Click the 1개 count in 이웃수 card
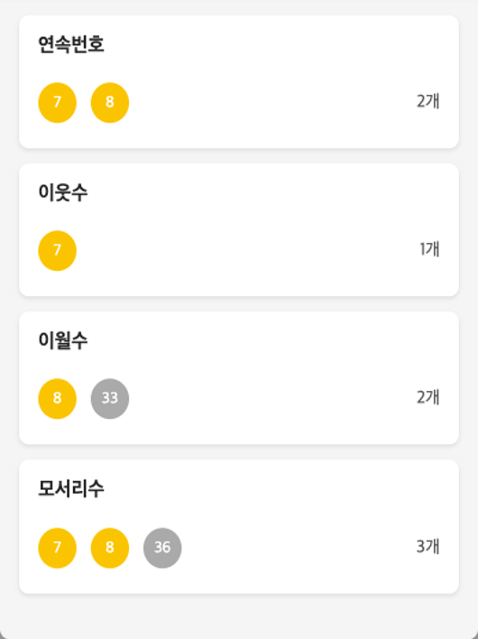 click(x=429, y=249)
